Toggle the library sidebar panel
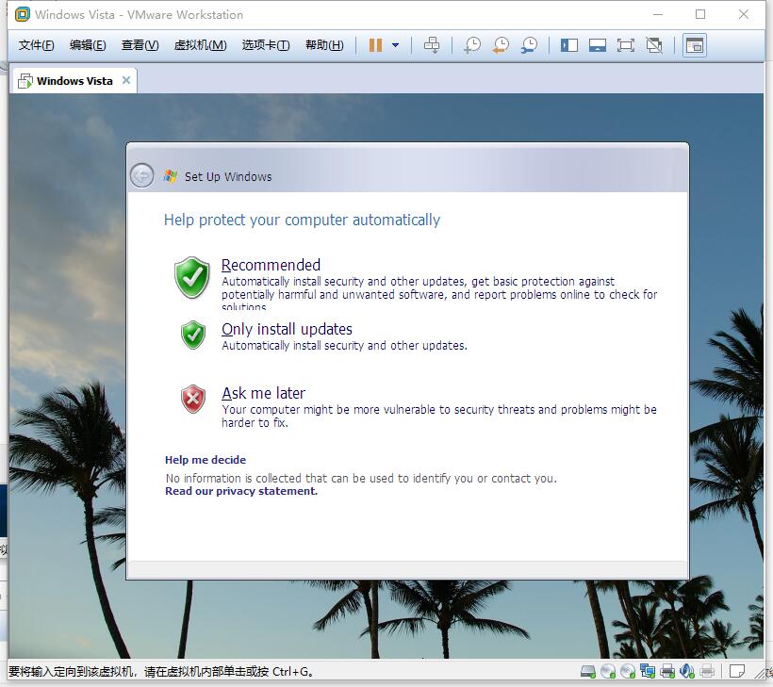 click(x=568, y=45)
